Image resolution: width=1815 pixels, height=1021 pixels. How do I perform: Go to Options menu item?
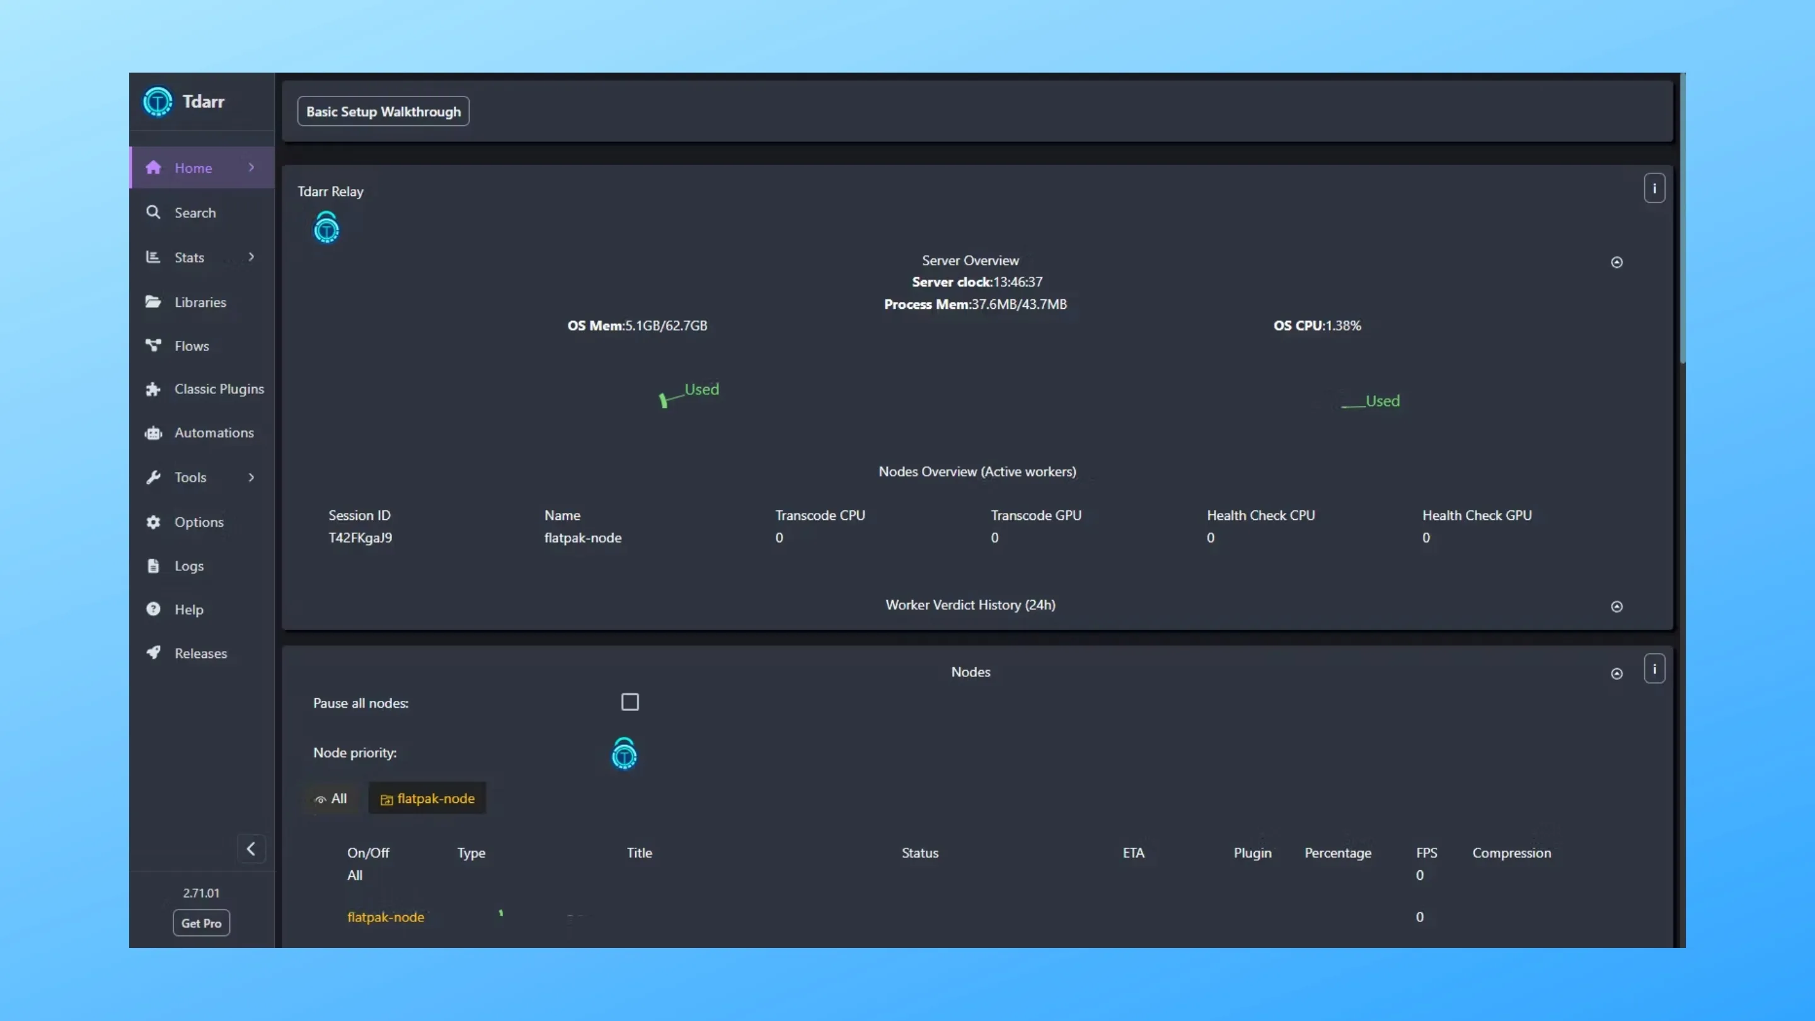pos(202,521)
